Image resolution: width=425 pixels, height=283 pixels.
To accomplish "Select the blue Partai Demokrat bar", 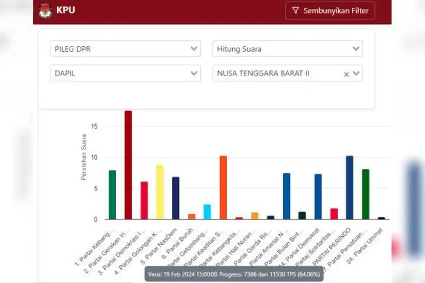I will tap(318, 196).
